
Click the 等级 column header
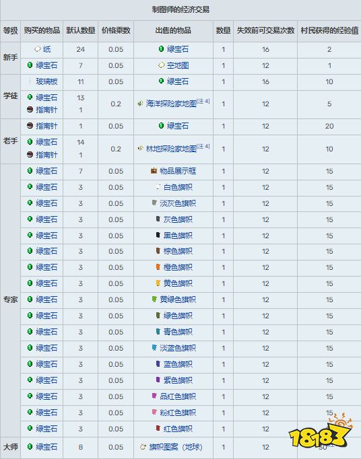pos(11,30)
